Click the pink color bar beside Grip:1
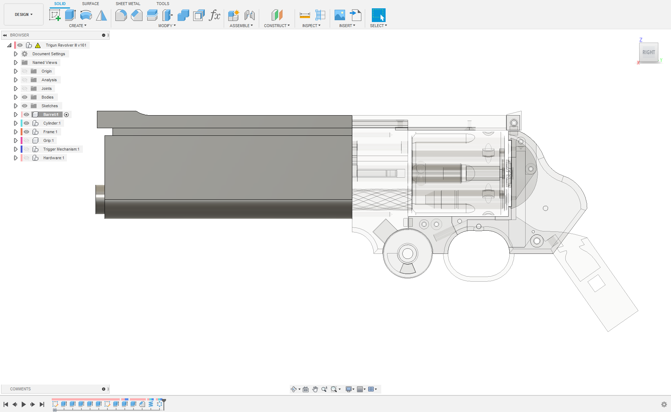Viewport: 671px width, 412px height. pyautogui.click(x=22, y=140)
